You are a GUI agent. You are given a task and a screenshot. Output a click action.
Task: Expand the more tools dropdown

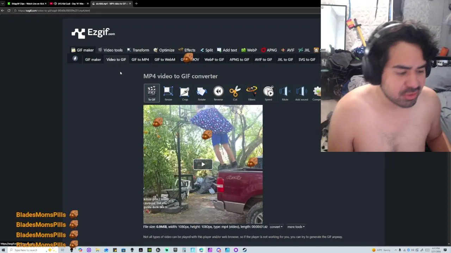point(296,227)
